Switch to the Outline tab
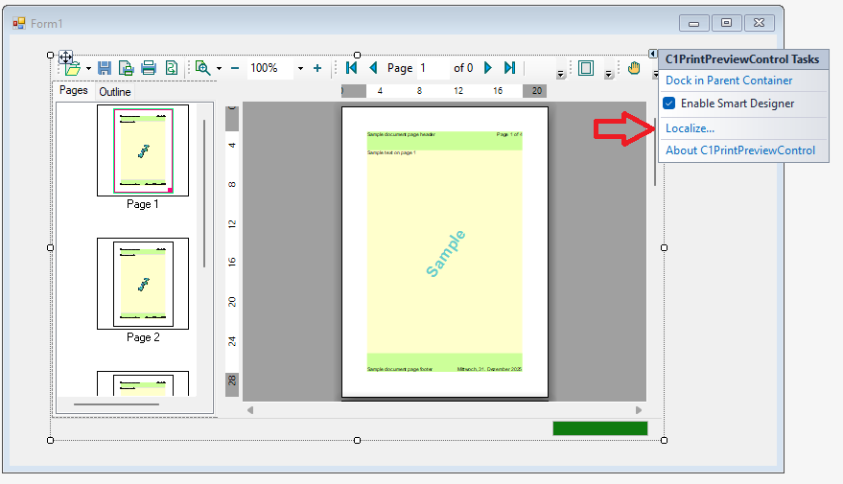843x484 pixels. coord(115,92)
